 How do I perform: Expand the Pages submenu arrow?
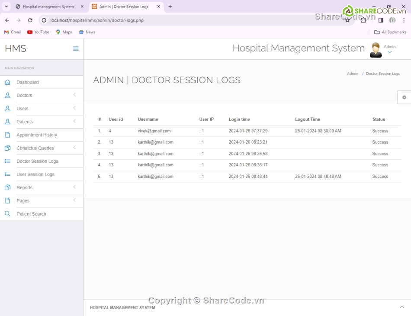coord(74,200)
